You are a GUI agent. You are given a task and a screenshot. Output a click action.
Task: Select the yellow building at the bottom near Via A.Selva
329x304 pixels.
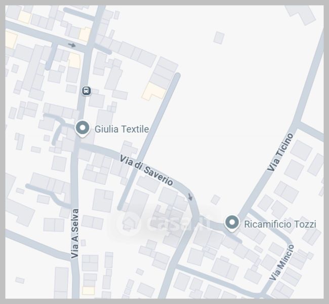pos(89,291)
